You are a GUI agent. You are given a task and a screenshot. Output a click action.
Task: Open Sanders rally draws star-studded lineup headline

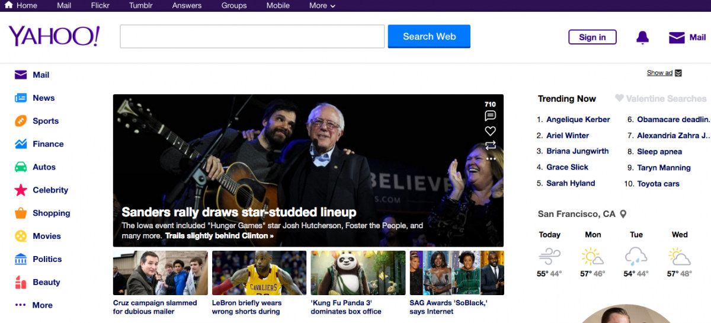239,212
